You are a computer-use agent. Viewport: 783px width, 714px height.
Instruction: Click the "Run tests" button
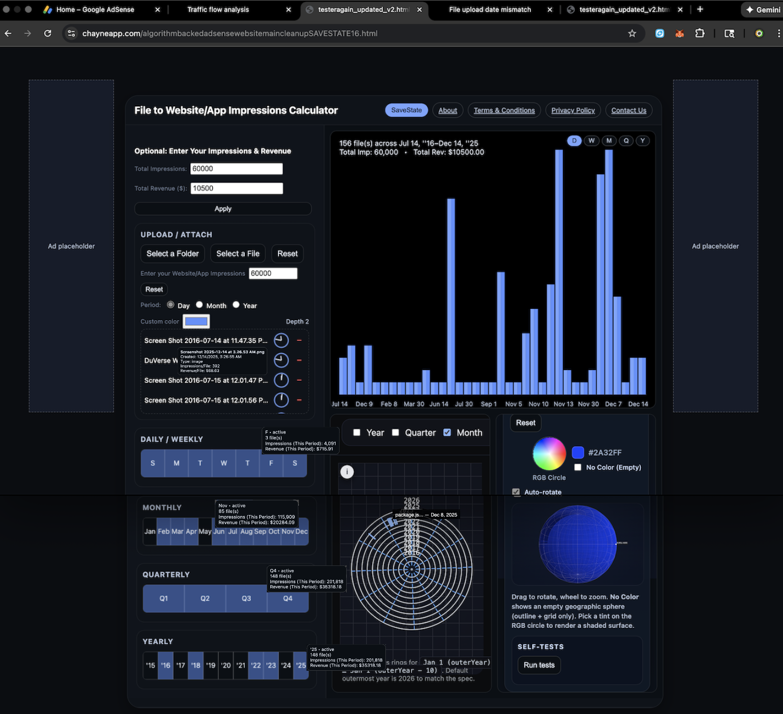[539, 665]
